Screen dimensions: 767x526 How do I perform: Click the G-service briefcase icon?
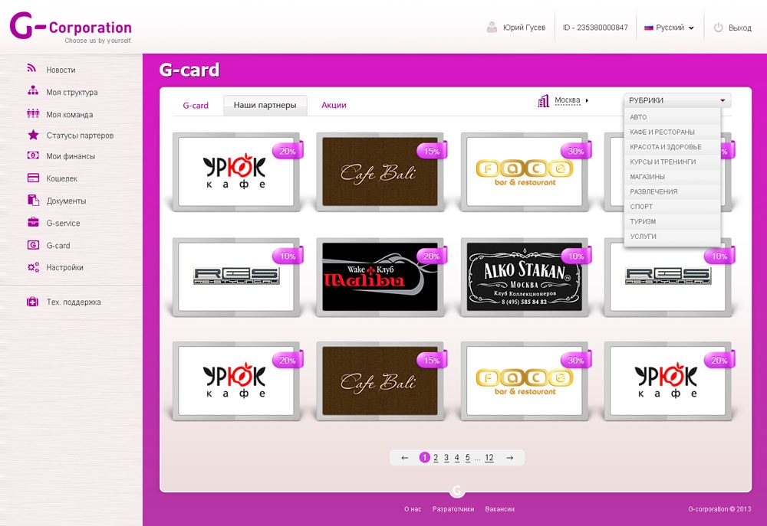click(x=33, y=222)
